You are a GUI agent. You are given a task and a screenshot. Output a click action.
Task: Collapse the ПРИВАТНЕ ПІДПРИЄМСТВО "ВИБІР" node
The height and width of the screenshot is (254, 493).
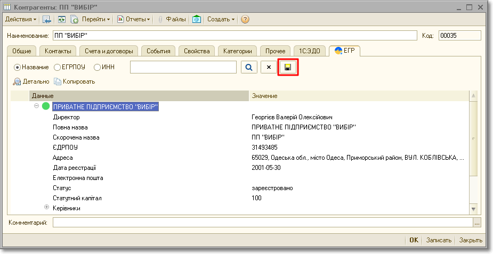click(37, 106)
